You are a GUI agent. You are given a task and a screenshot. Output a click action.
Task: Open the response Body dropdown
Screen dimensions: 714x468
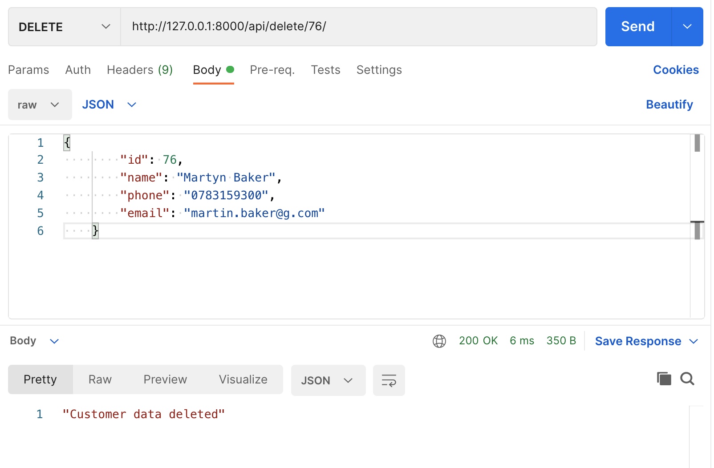(35, 341)
